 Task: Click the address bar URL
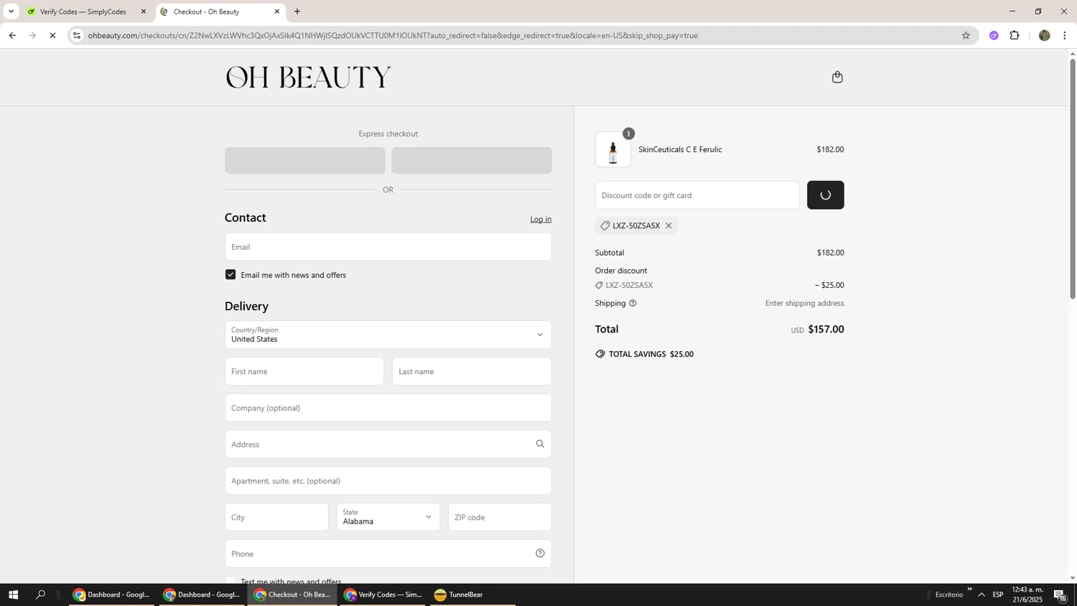tap(393, 35)
